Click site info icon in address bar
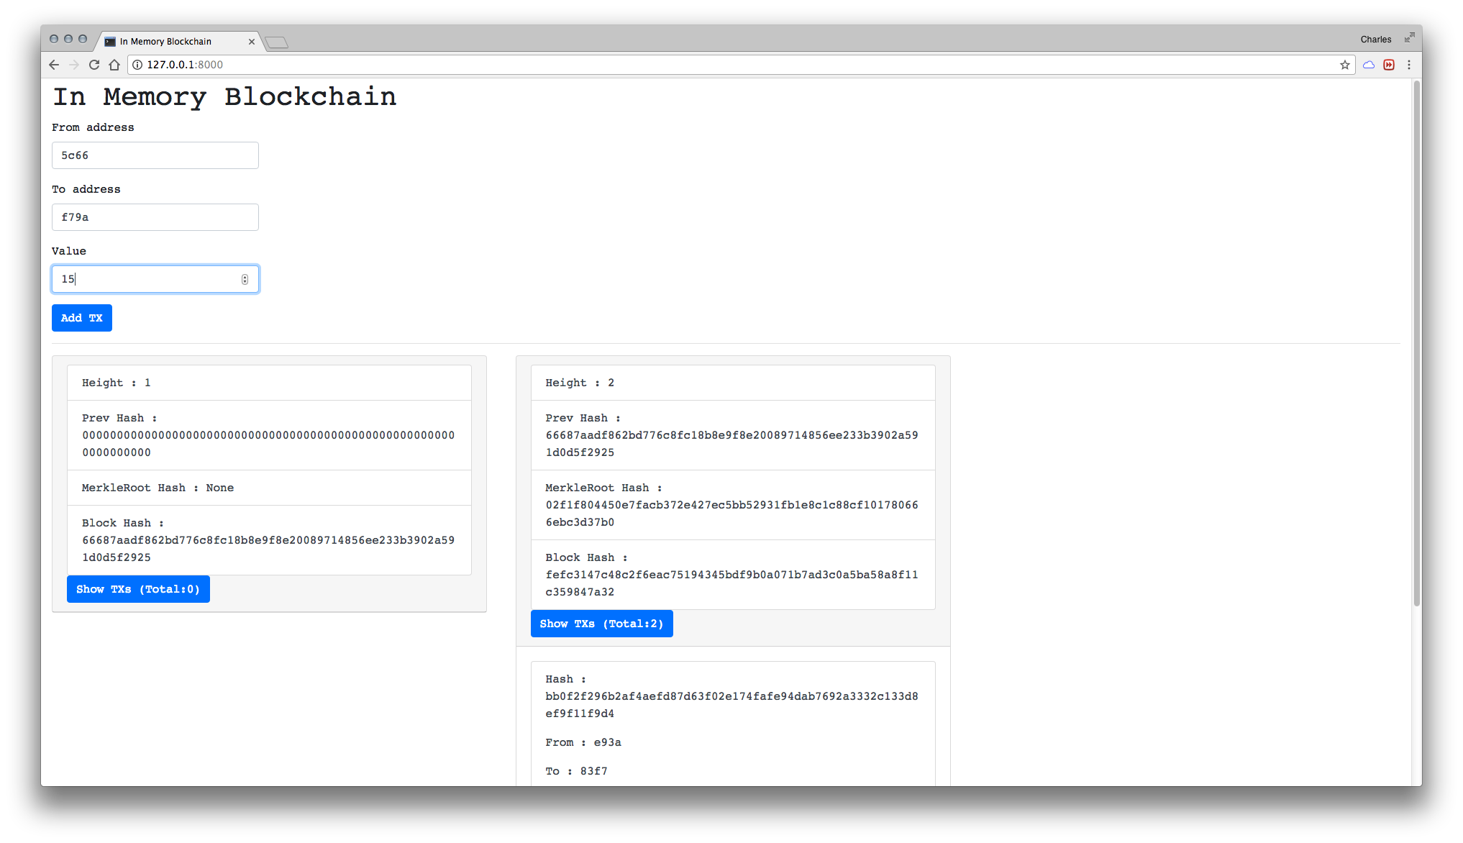 [137, 65]
